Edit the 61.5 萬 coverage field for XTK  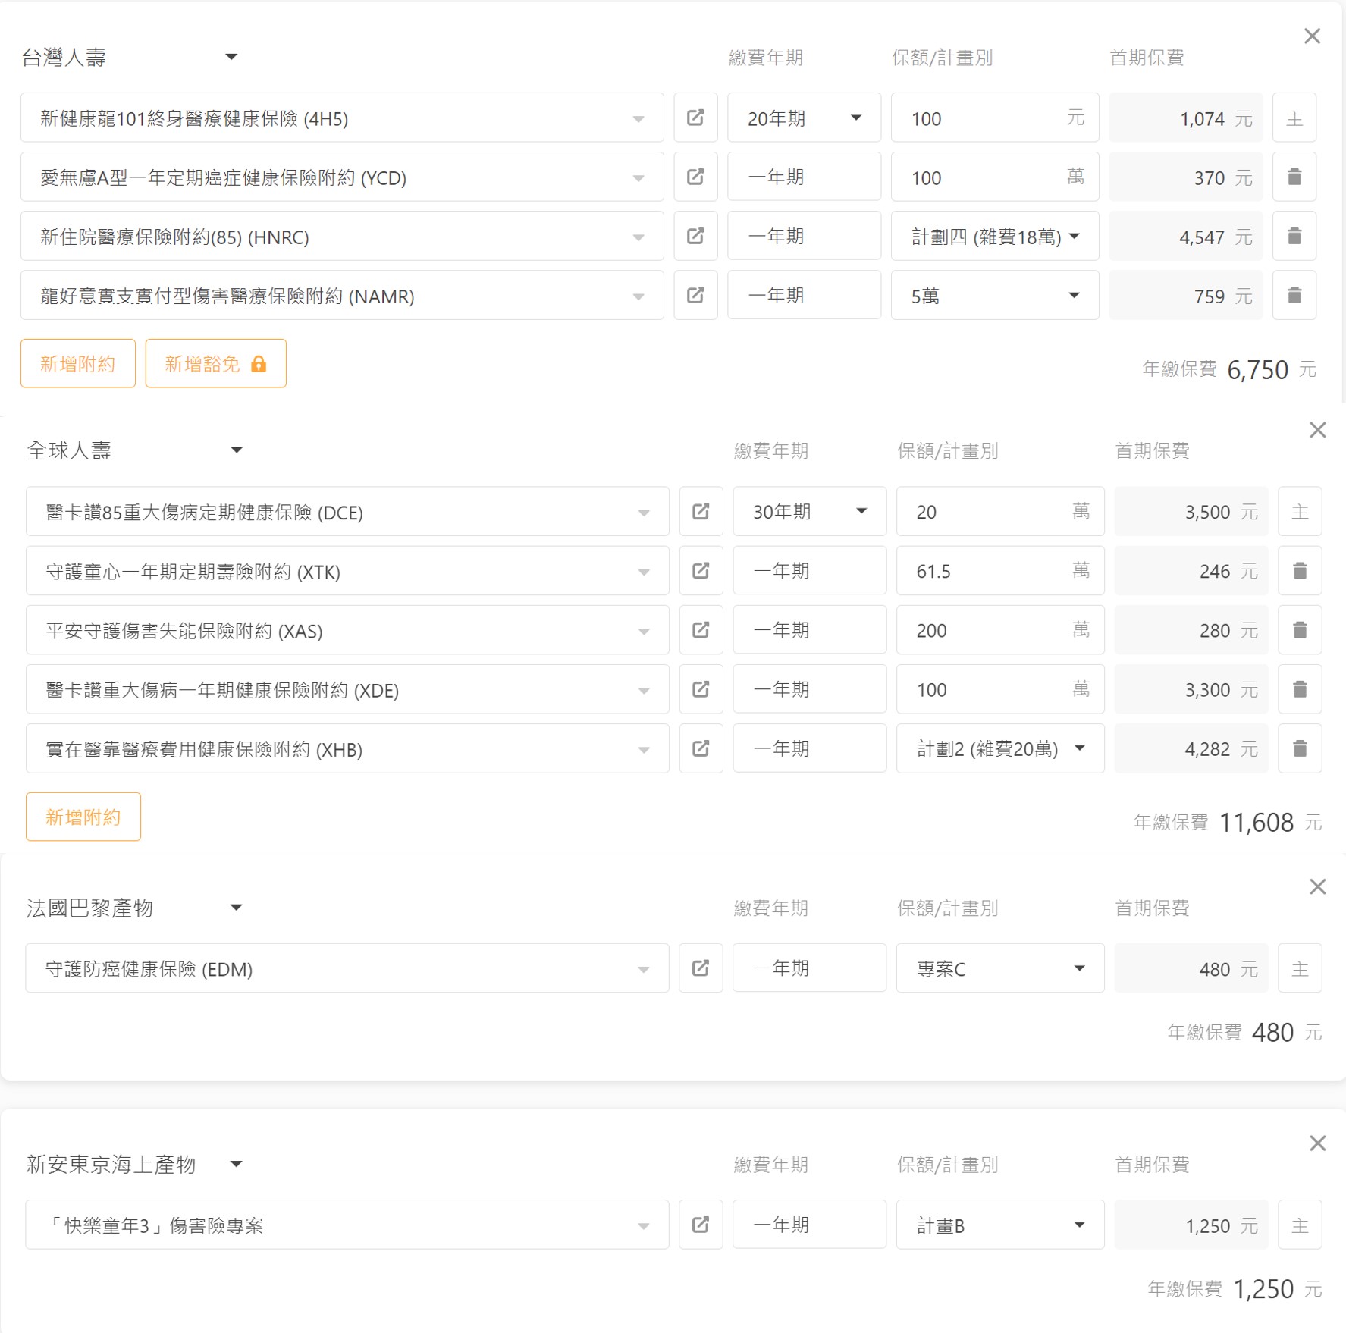click(1000, 570)
